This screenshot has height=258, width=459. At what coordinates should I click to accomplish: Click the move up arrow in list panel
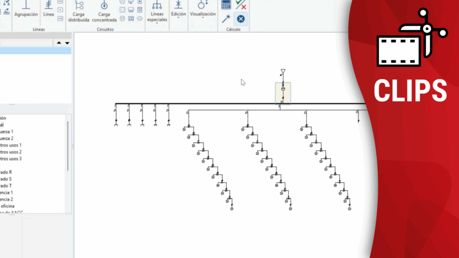coord(59,43)
